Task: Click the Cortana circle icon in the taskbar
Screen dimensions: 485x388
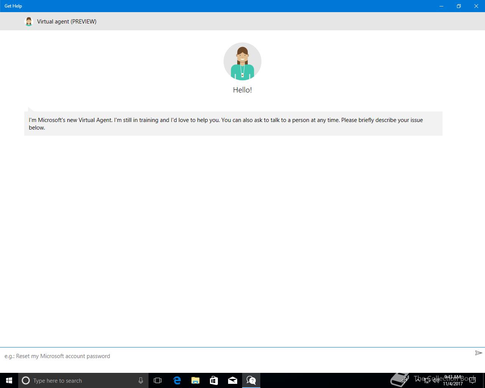Action: [26, 380]
